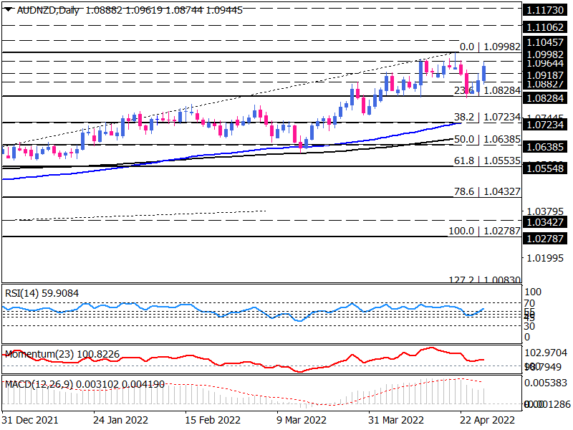Viewport: 573px width, 430px height.
Task: Click the 15 Feb 2022 date label
Action: 213,420
